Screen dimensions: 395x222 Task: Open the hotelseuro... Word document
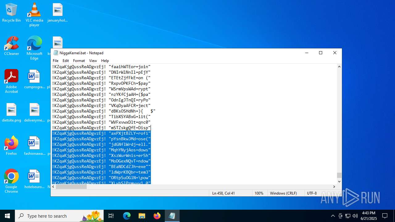34,179
